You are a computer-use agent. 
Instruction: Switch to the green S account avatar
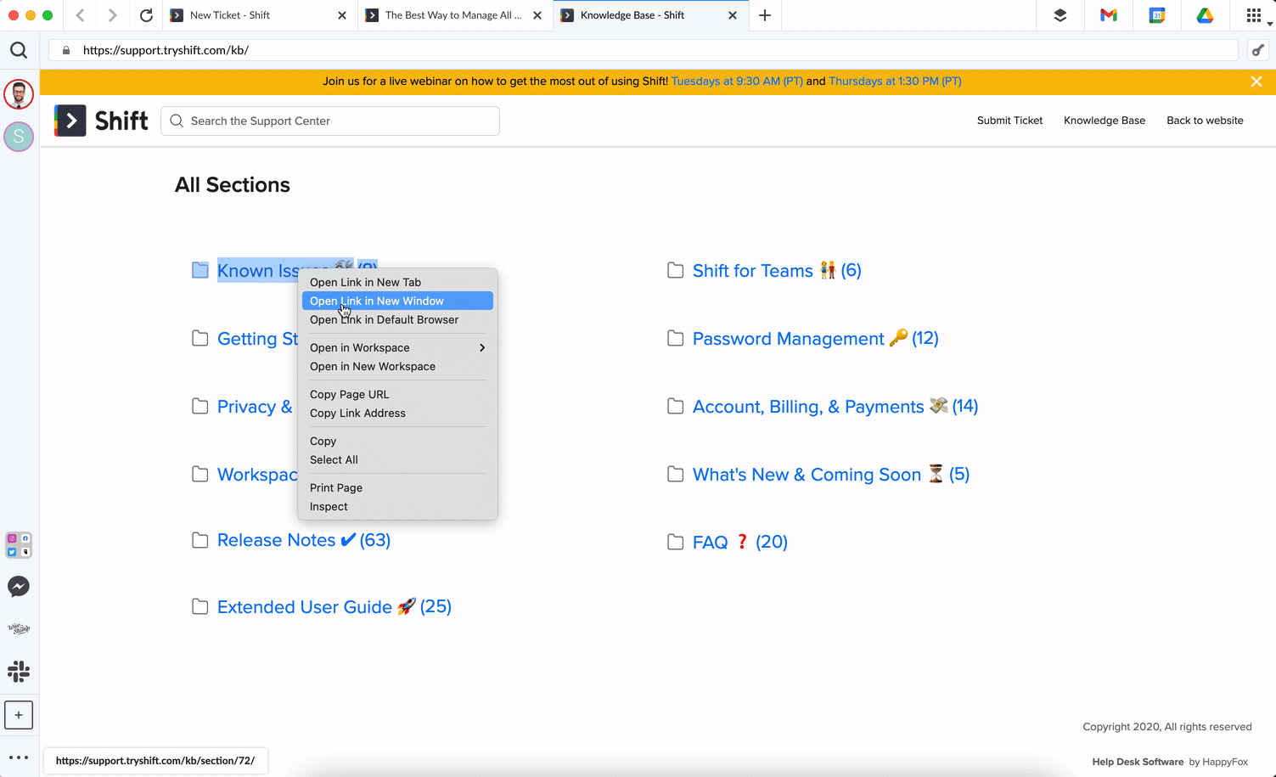click(19, 137)
